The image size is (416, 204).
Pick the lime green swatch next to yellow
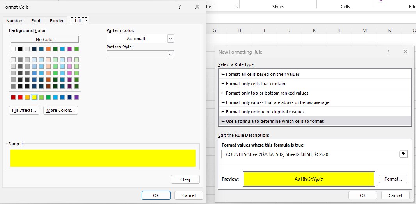[41, 97]
